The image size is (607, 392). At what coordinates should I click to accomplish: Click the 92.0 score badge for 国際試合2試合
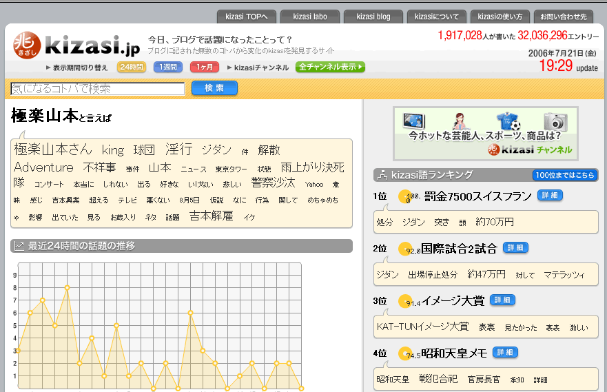(x=407, y=249)
